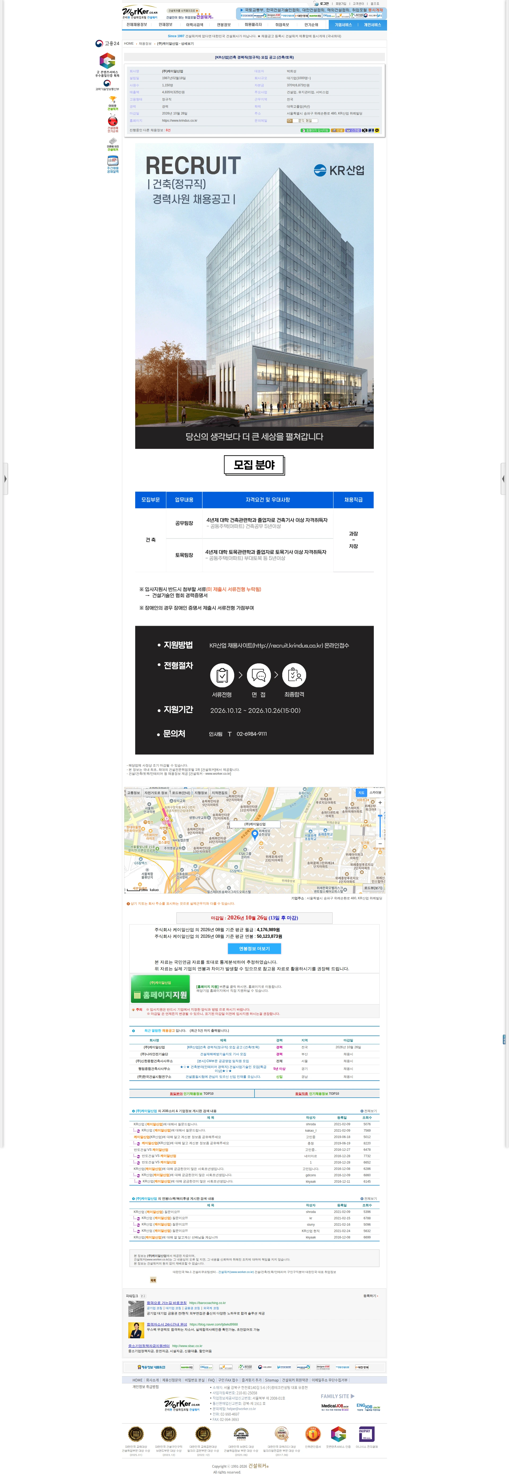
Task: Collapse the right side panel arrow
Action: pyautogui.click(x=503, y=478)
